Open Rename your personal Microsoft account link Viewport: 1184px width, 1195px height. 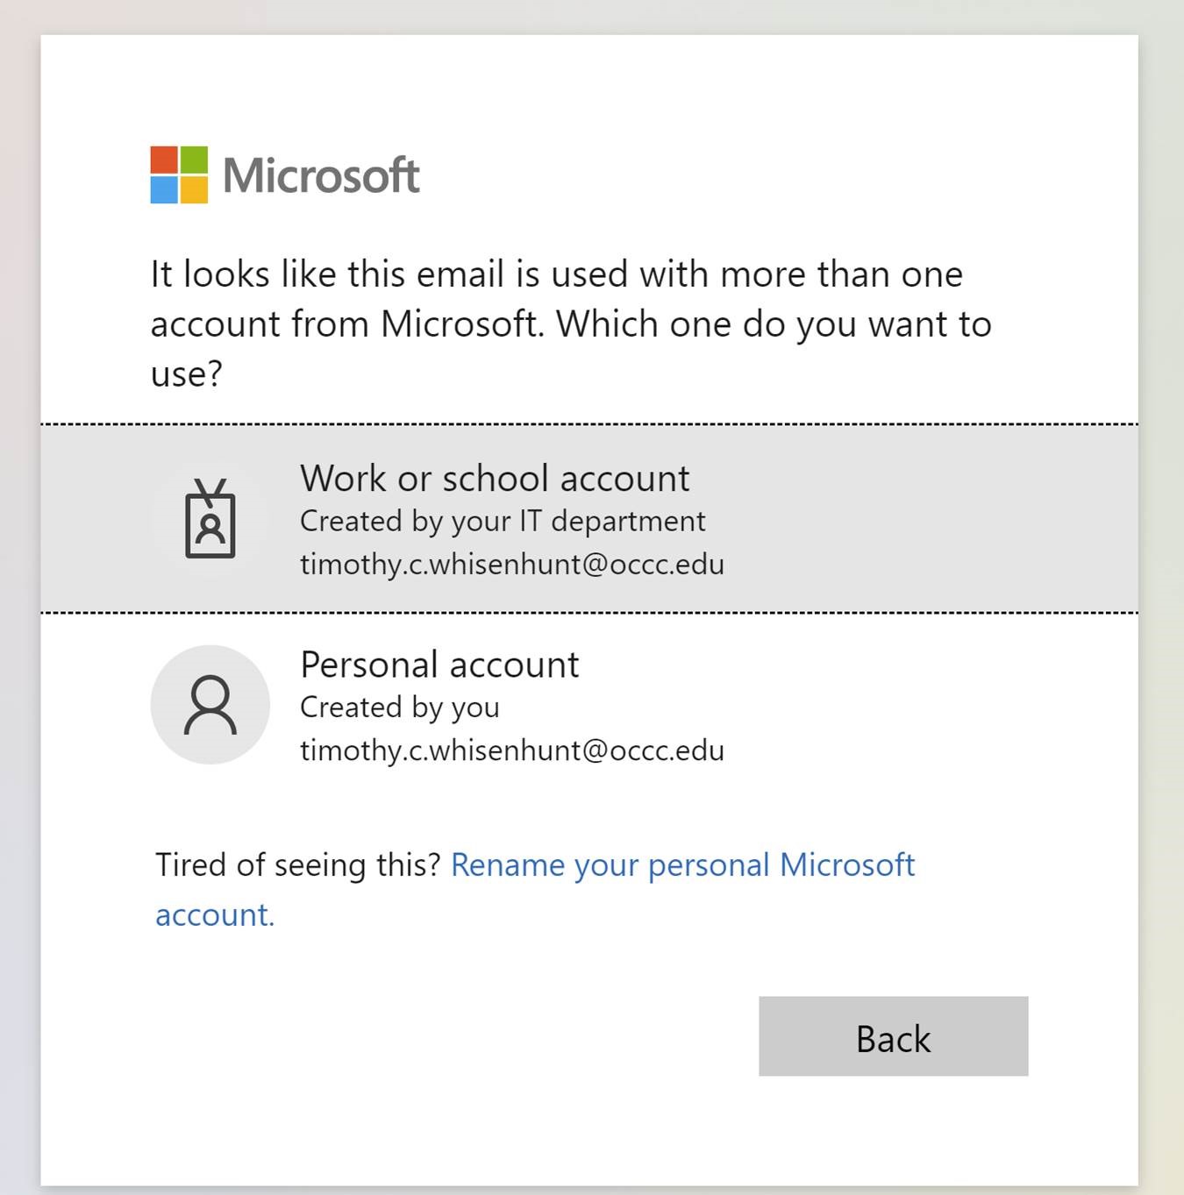pyautogui.click(x=682, y=865)
